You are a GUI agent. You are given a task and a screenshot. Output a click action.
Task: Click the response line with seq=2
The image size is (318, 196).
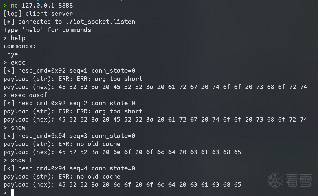69,103
